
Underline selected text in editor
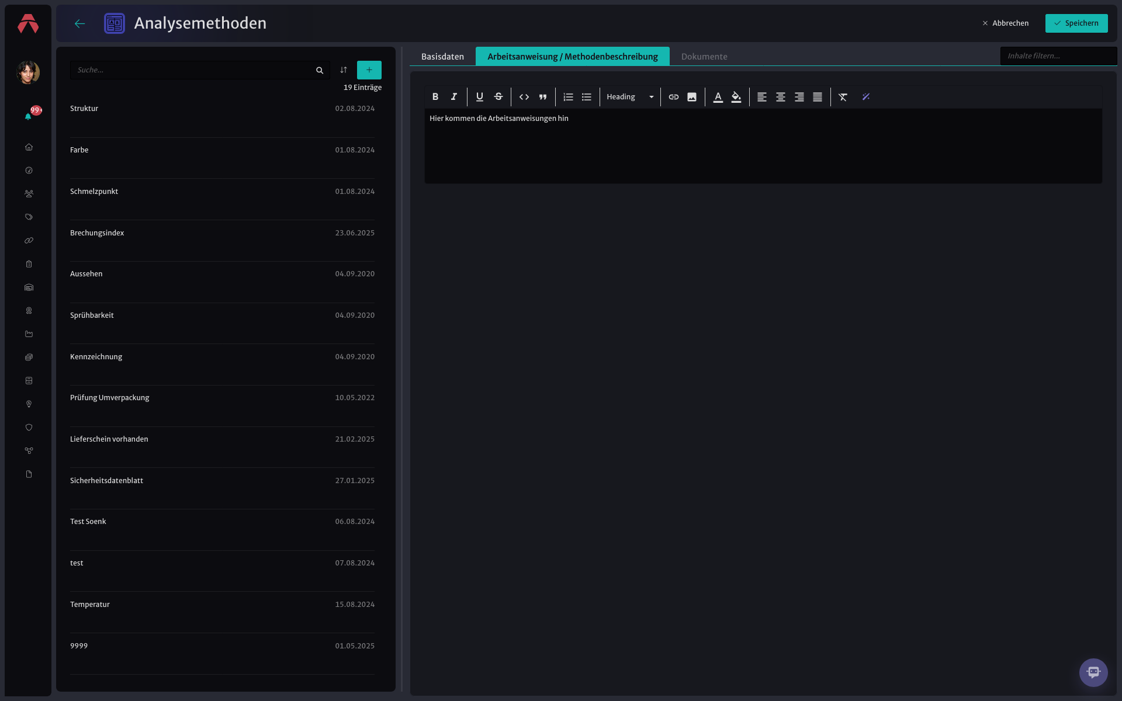point(480,97)
